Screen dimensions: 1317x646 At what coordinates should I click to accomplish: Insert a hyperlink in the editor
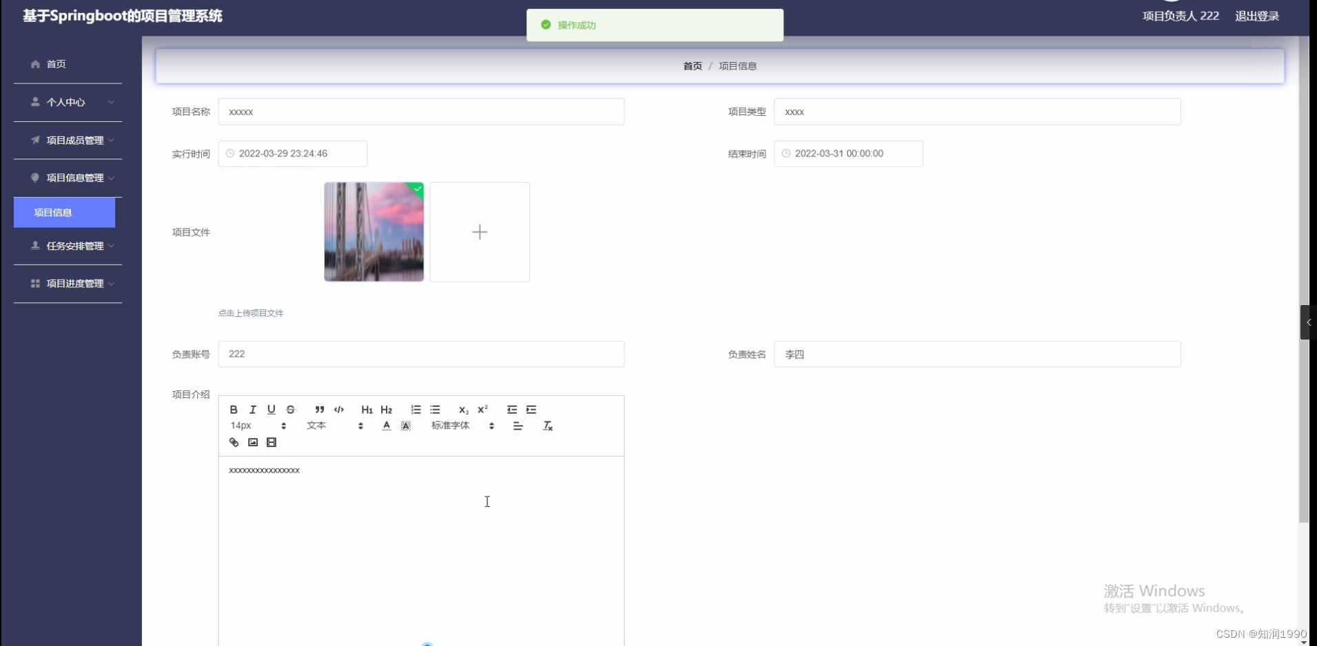point(234,441)
